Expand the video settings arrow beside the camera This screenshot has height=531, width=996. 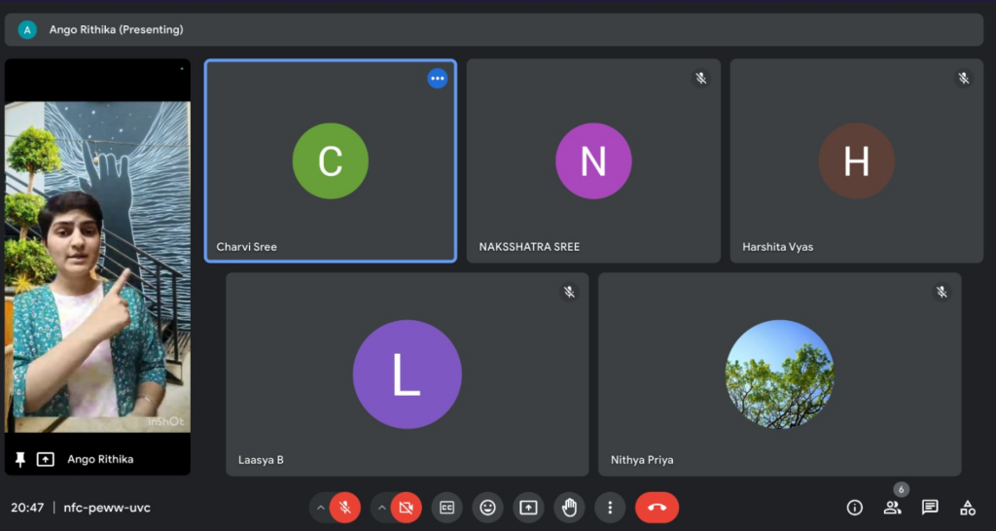[x=381, y=507]
